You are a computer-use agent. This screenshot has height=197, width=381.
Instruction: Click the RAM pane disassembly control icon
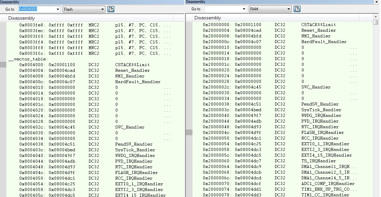pos(297,9)
